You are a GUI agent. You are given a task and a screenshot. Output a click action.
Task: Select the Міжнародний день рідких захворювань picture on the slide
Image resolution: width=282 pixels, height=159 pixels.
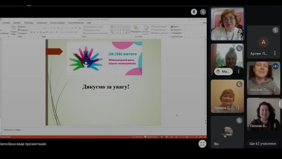pos(104,58)
